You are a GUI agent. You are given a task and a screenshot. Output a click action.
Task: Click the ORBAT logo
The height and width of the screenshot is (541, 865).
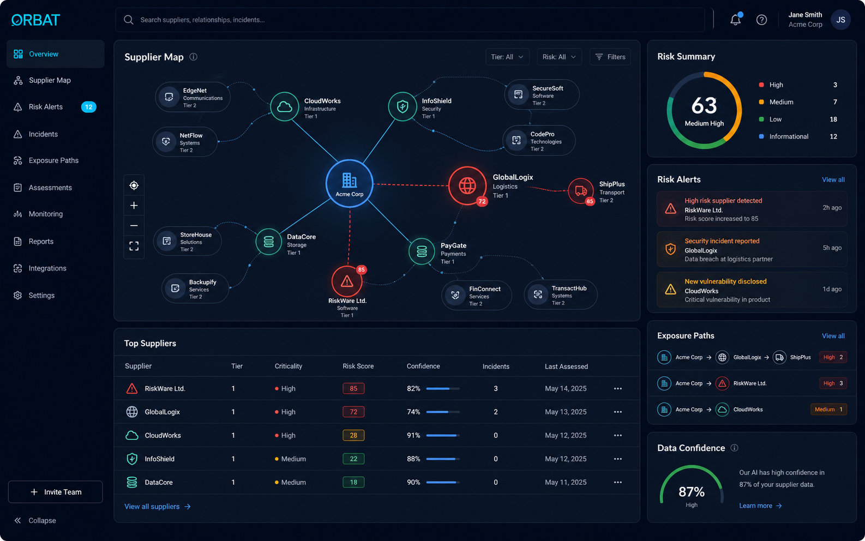pyautogui.click(x=36, y=20)
